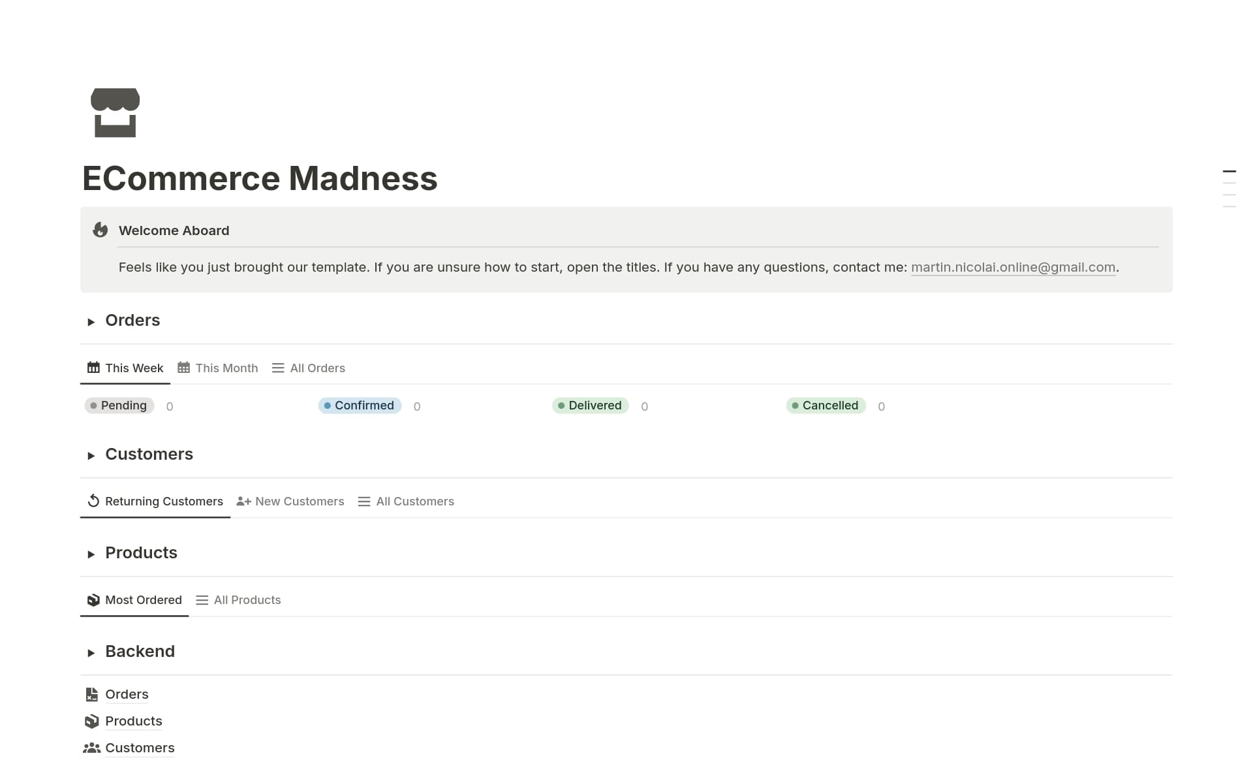The height and width of the screenshot is (783, 1253).
Task: Click the storefront page icon above the title
Action: [x=116, y=112]
